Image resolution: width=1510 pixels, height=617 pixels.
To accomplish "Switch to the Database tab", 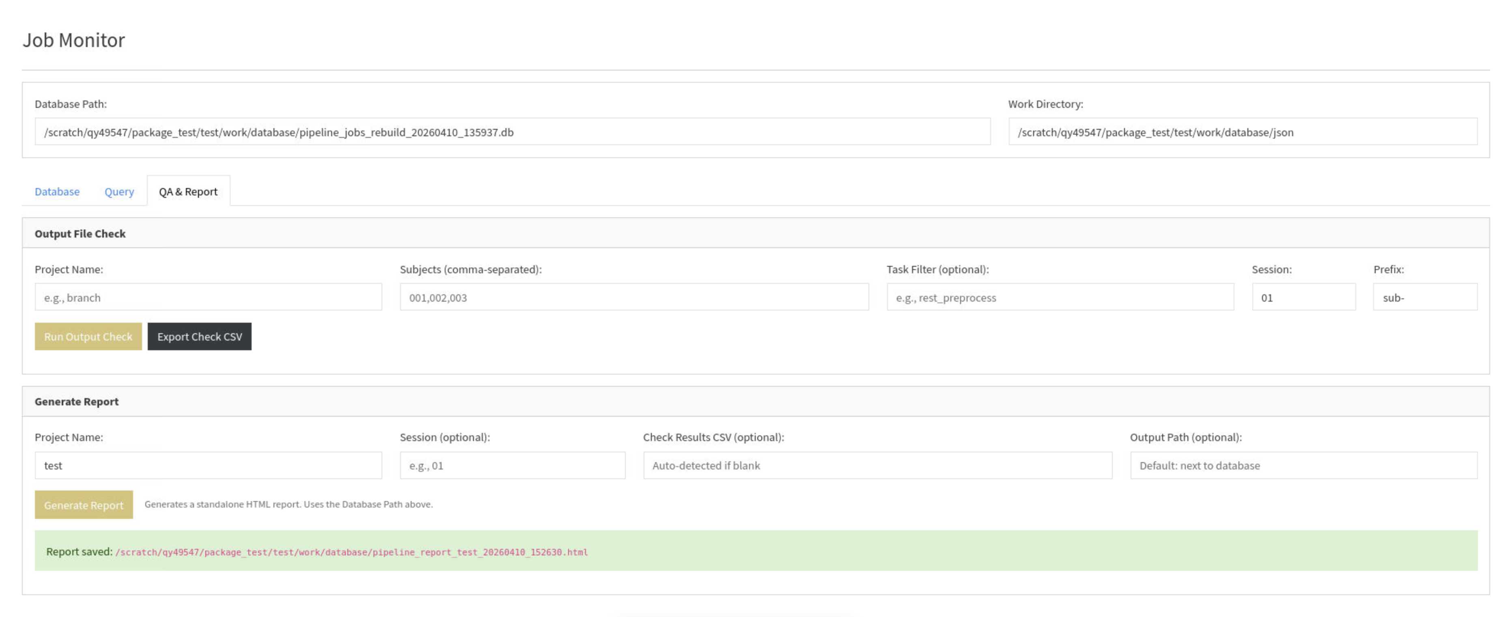I will (57, 191).
